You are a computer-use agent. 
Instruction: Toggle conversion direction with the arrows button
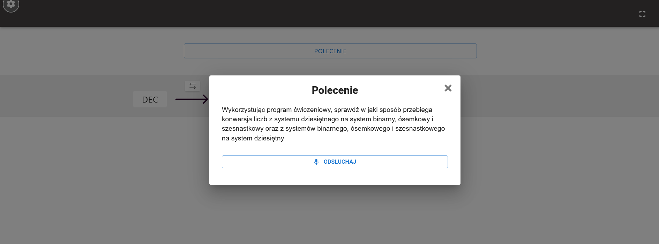193,86
